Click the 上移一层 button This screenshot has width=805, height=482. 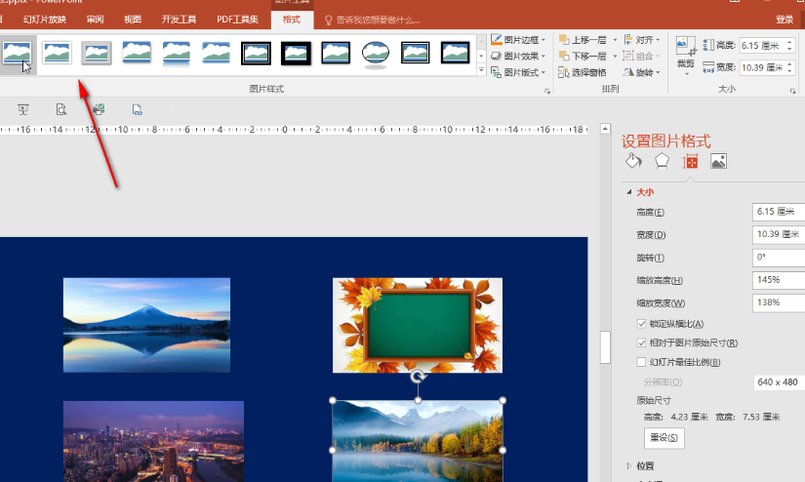[583, 40]
